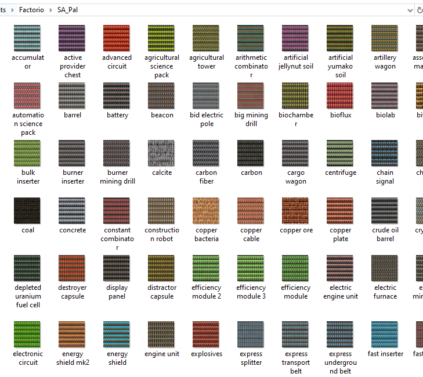Select the constant combinator file

tap(116, 211)
